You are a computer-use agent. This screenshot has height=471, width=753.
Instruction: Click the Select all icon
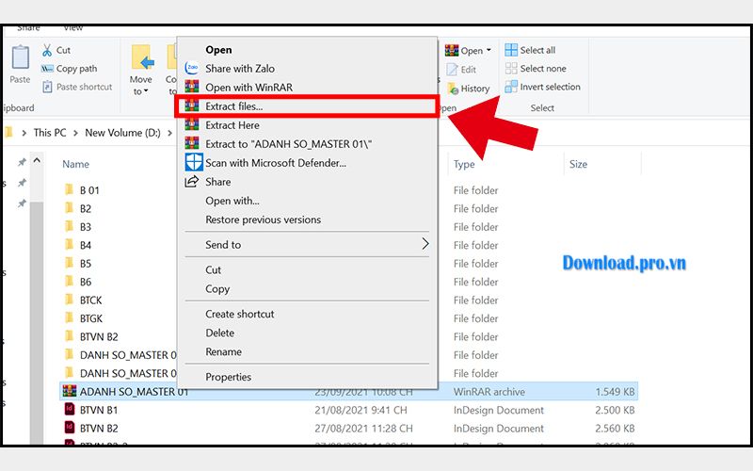511,50
